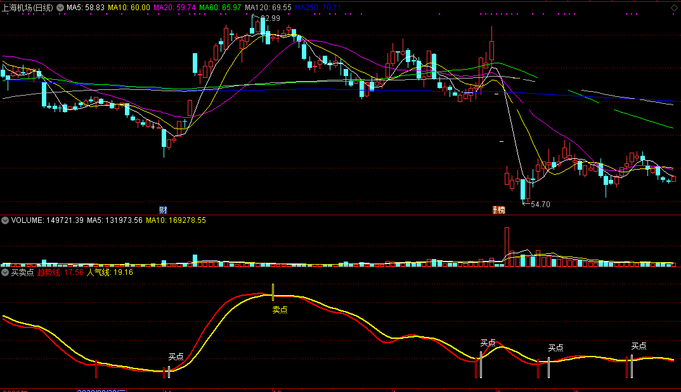Click the 62.99 high price label
The width and height of the screenshot is (681, 392).
point(270,18)
